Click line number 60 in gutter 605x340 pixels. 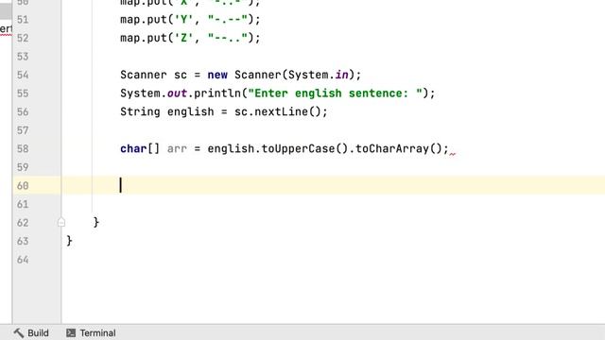pyautogui.click(x=23, y=186)
